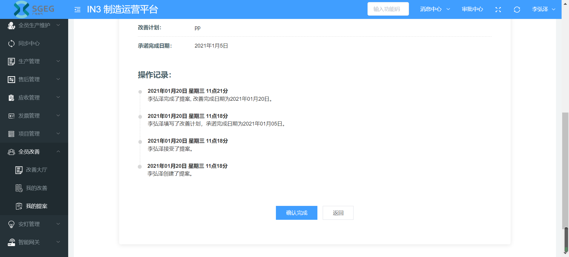Open the 李弘泽 user dropdown menu
This screenshot has width=569, height=257.
543,9
